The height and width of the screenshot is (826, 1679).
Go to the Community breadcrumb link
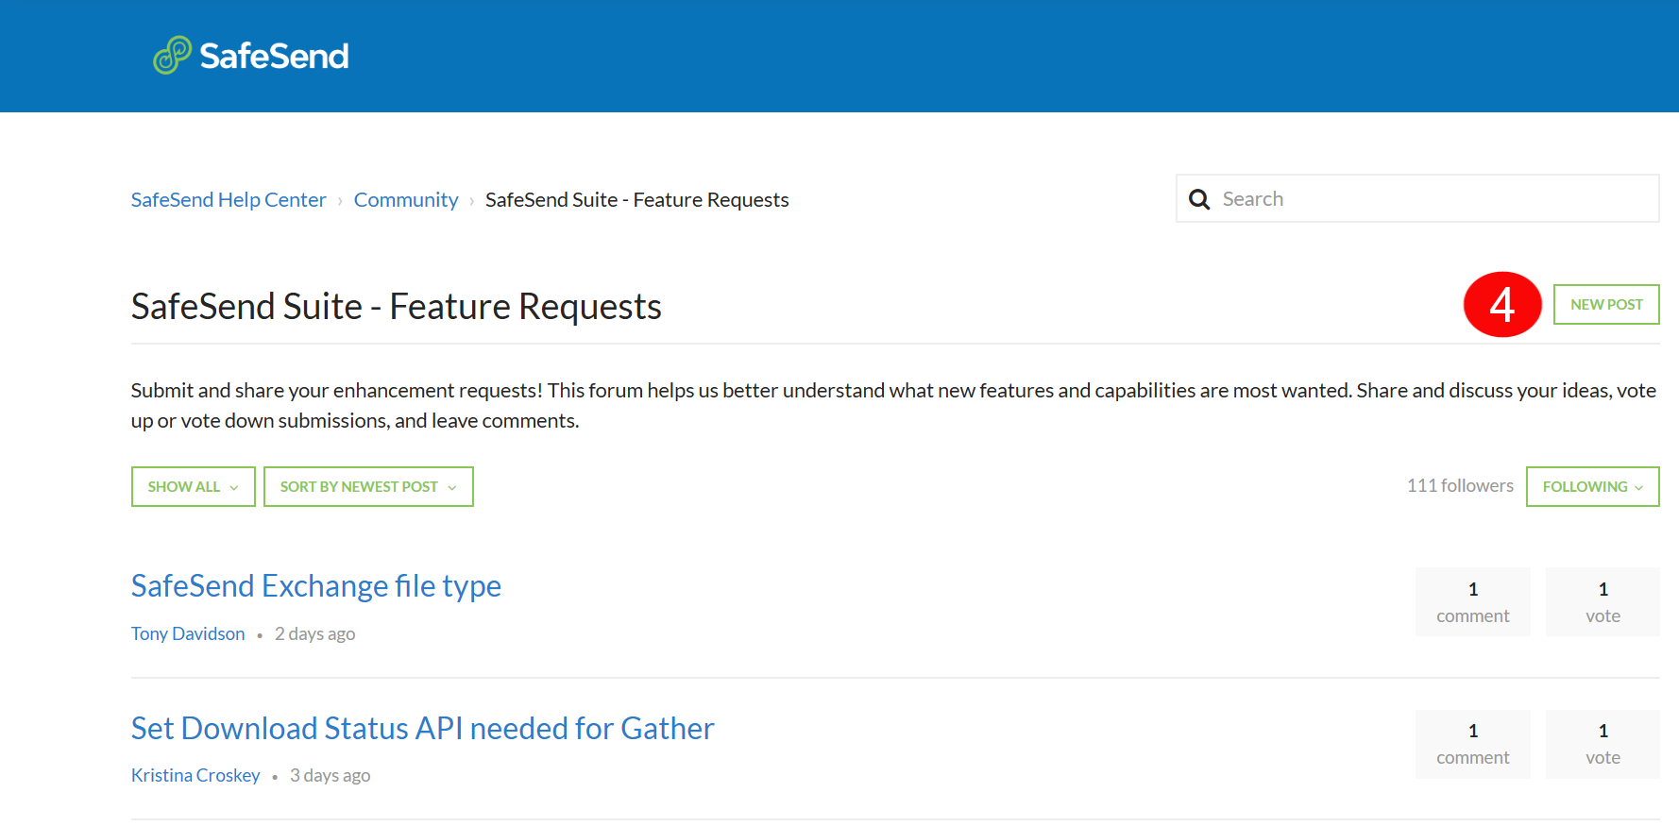pos(406,200)
